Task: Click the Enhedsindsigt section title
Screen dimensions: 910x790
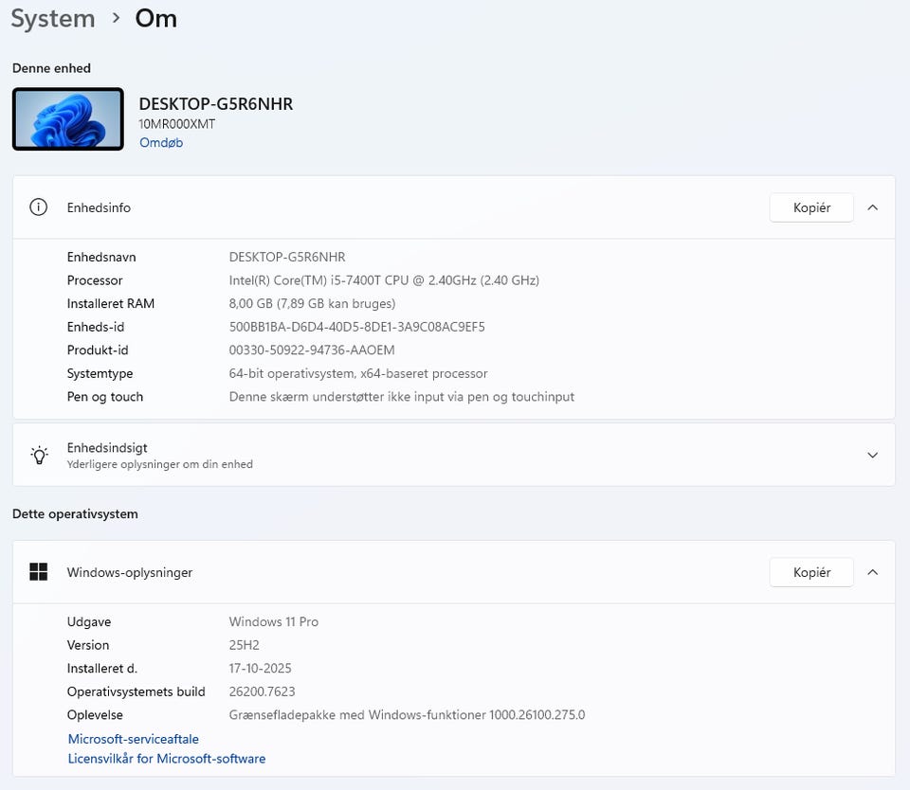Action: point(107,448)
